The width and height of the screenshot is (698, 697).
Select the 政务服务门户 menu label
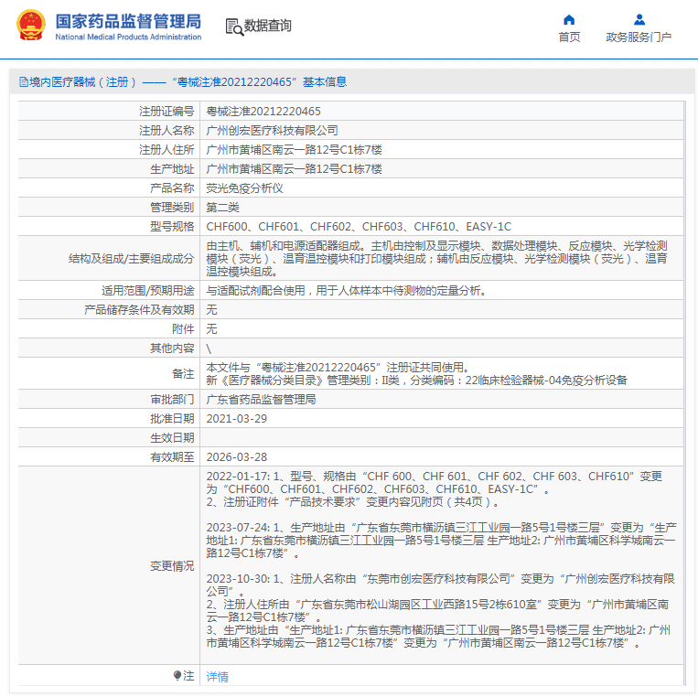point(639,37)
